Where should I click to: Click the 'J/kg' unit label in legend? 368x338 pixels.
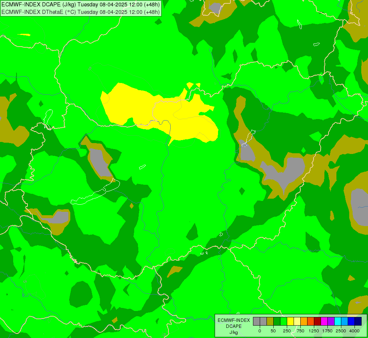click(233, 332)
